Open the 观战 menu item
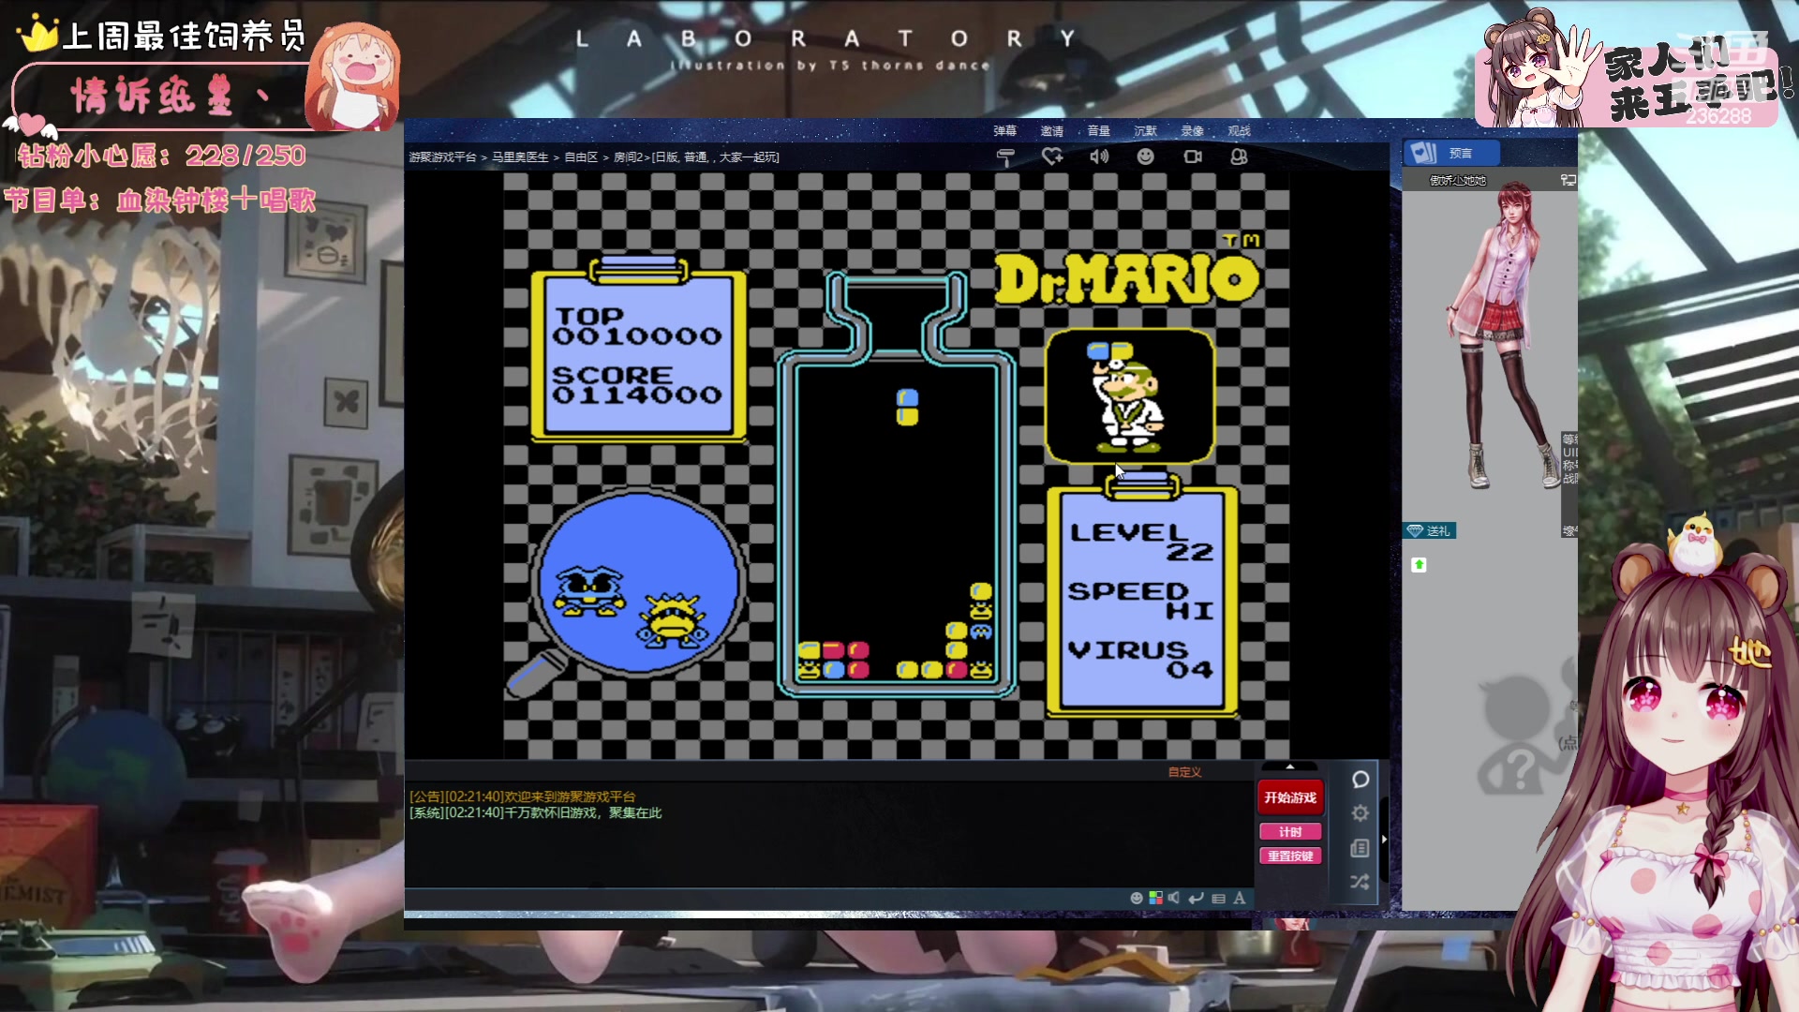1799x1012 pixels. coord(1239,131)
